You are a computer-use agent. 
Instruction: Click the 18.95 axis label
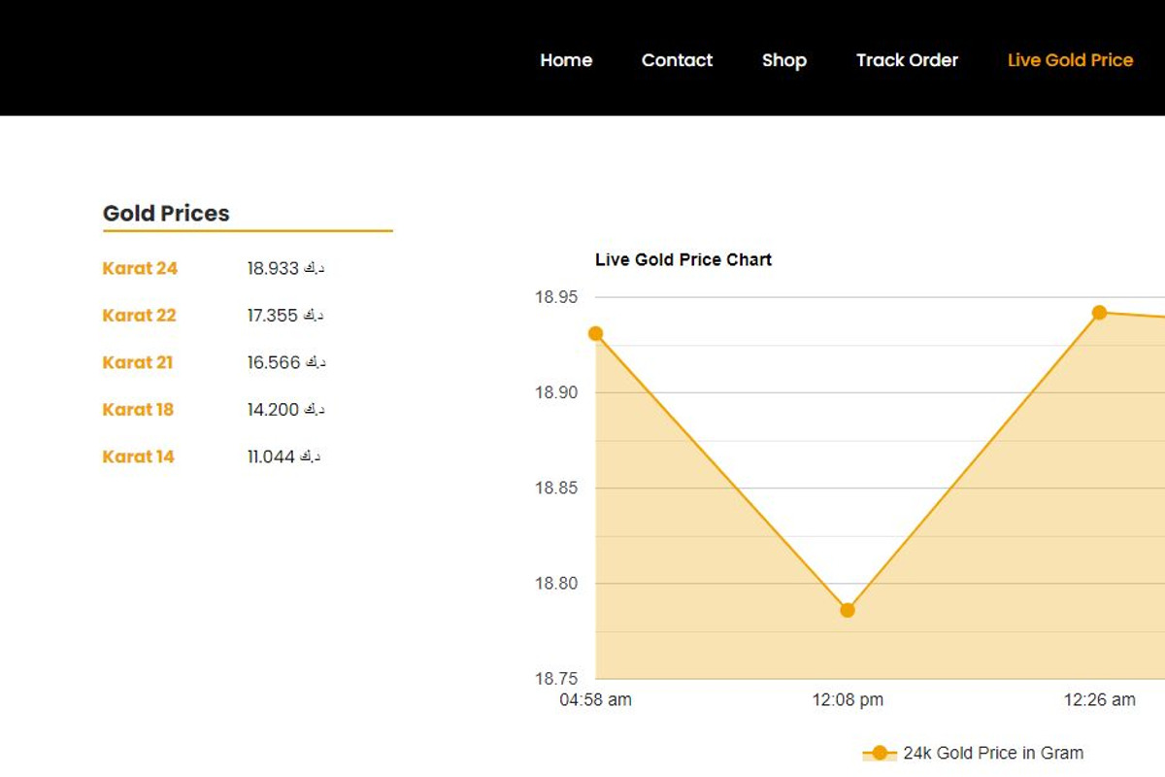557,297
